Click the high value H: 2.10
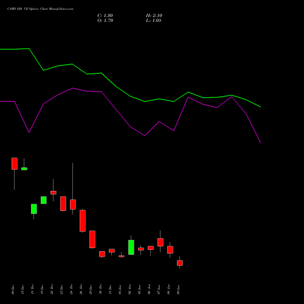 [154, 16]
